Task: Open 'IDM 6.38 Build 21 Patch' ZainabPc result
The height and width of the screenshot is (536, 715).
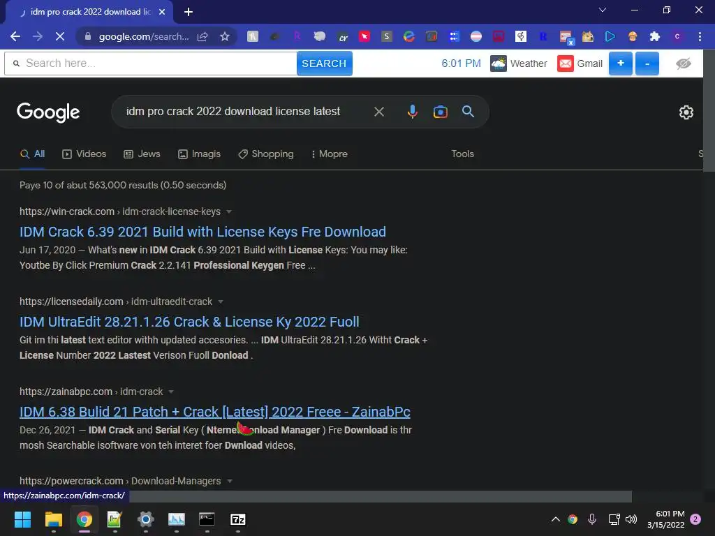Action: [x=215, y=412]
